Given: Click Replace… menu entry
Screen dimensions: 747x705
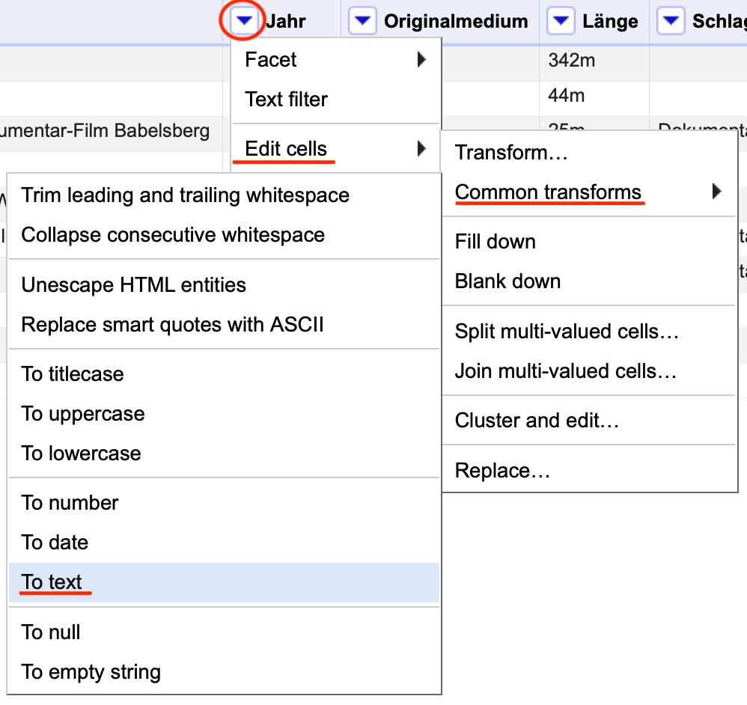Looking at the screenshot, I should pos(502,471).
